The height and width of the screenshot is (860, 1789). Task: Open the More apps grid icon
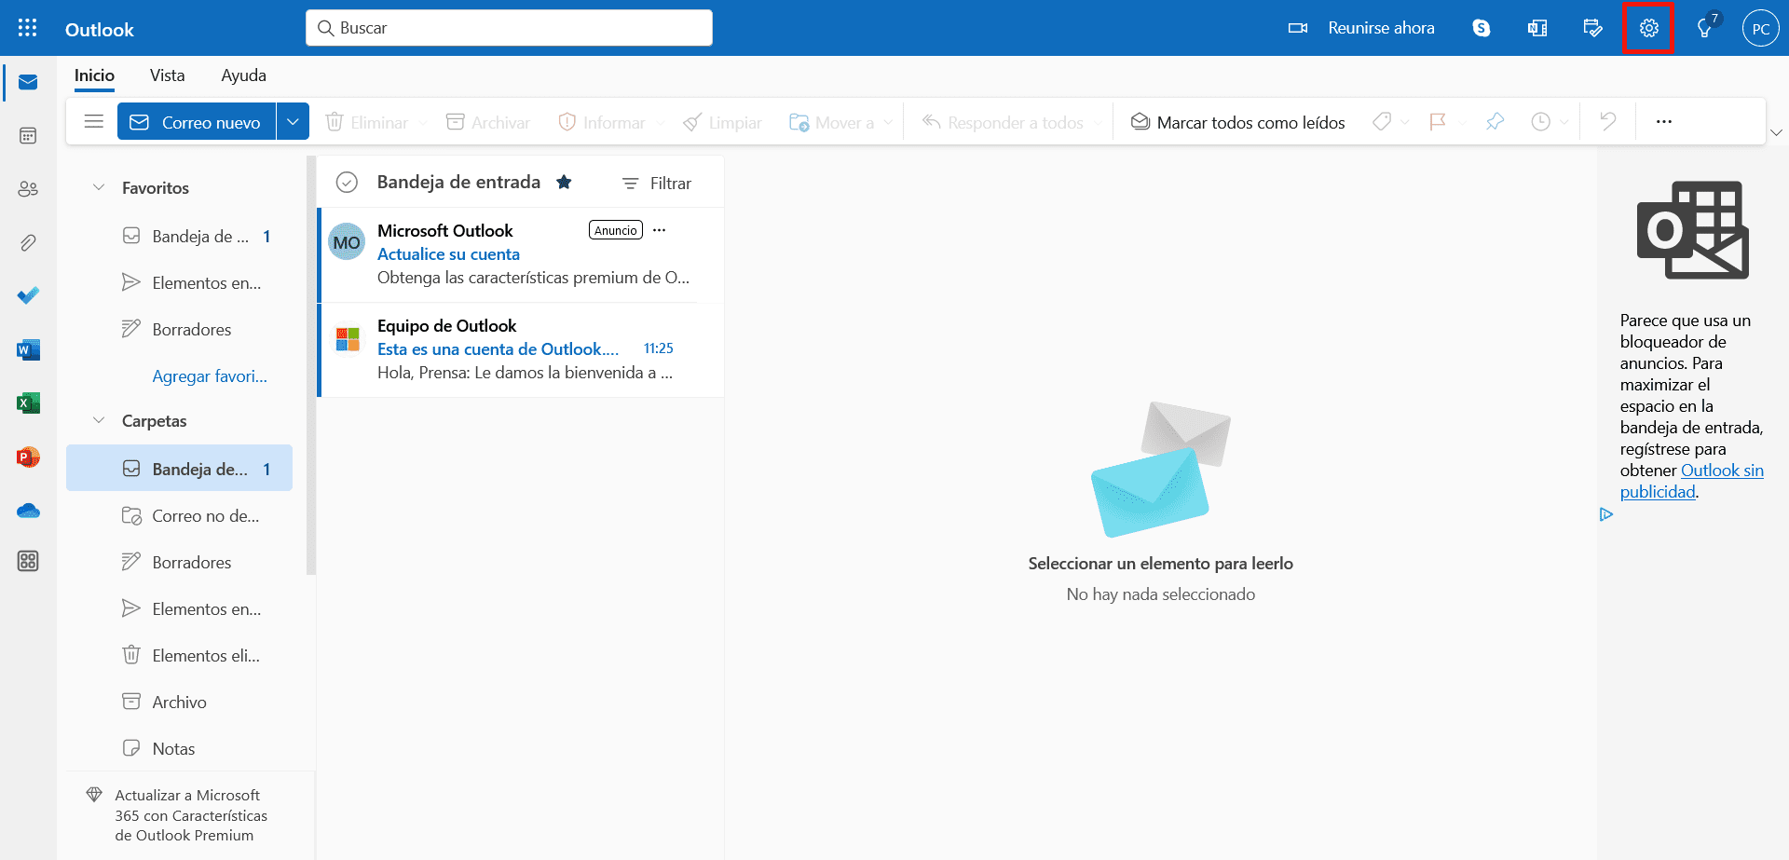pos(28,561)
